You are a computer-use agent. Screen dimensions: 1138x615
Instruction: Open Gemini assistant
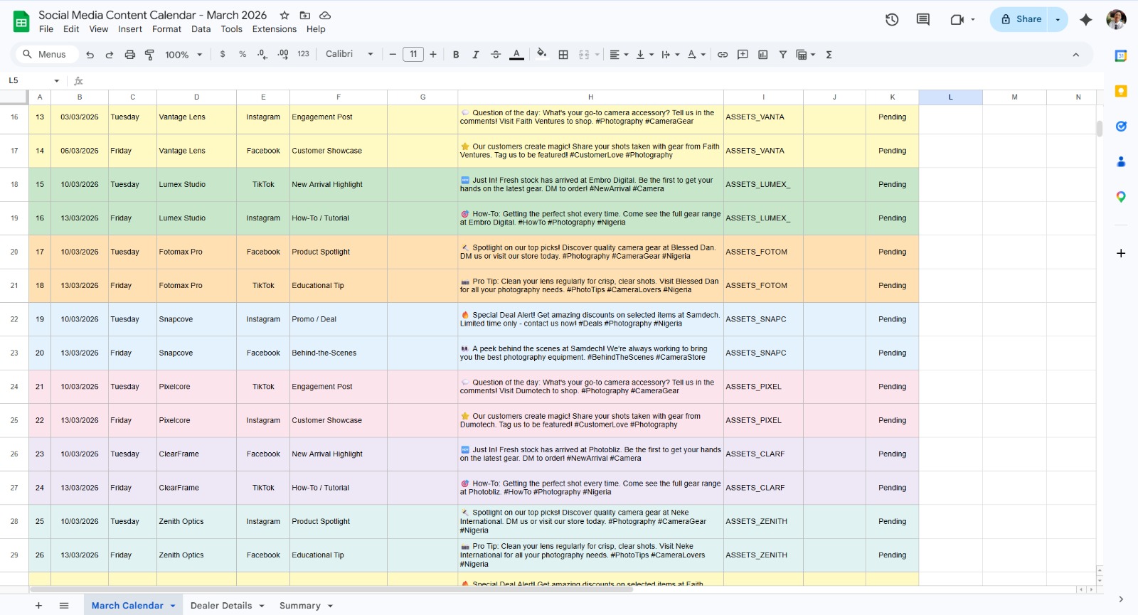click(x=1085, y=19)
